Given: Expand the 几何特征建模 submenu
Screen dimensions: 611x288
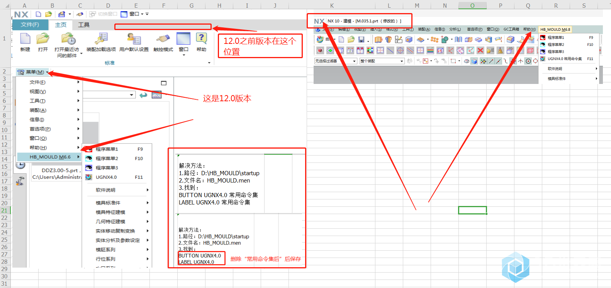Looking at the screenshot, I should click(117, 221).
